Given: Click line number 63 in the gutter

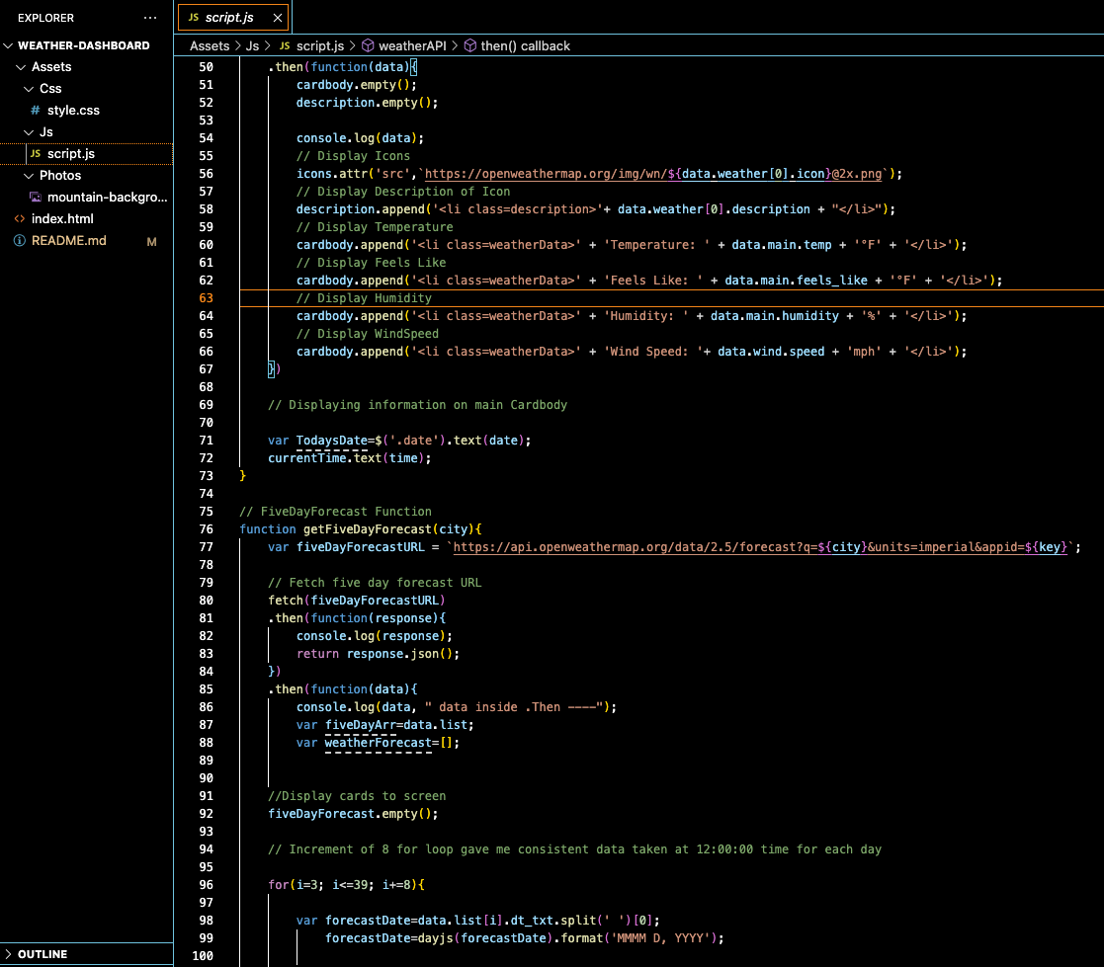Looking at the screenshot, I should pos(206,298).
